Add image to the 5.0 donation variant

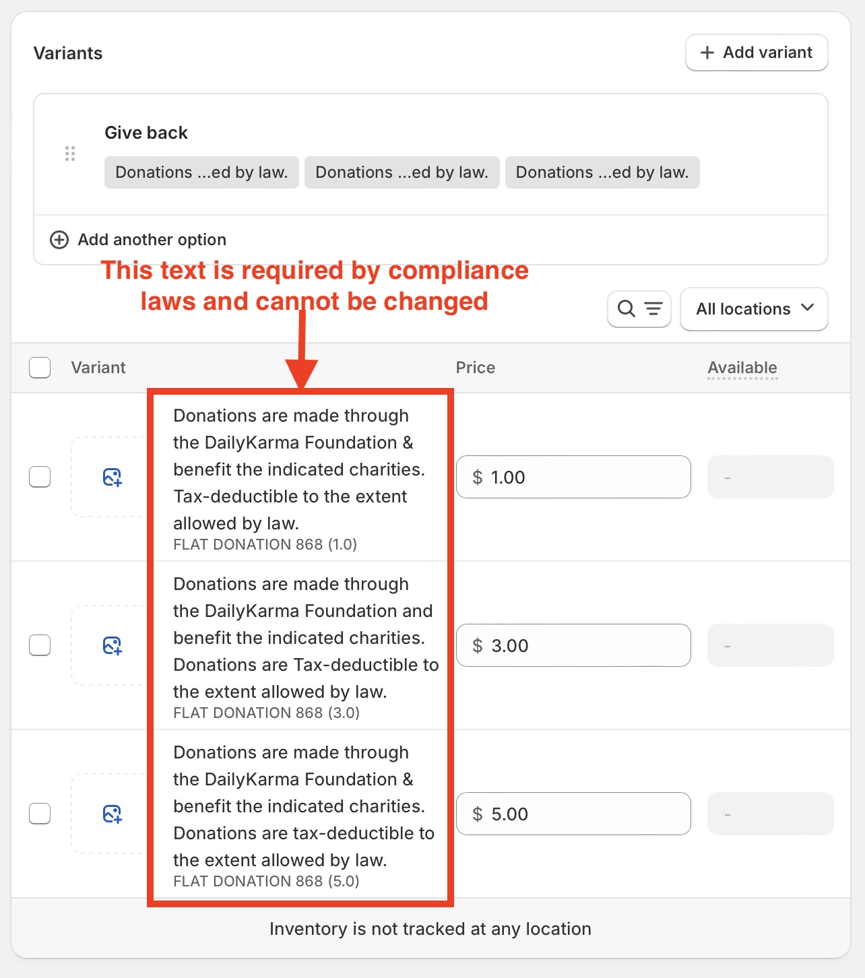tap(112, 814)
